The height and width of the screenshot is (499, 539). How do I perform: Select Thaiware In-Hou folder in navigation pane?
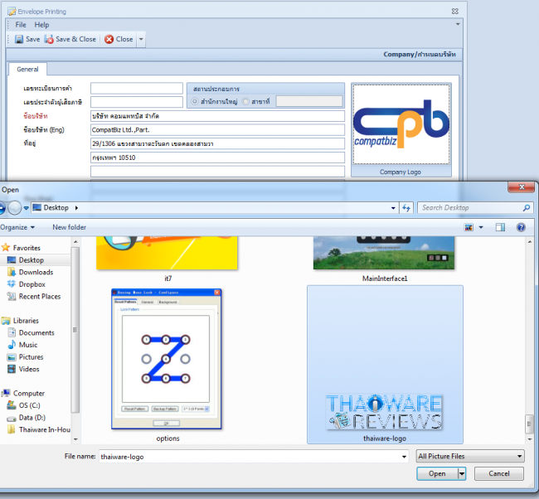44,429
